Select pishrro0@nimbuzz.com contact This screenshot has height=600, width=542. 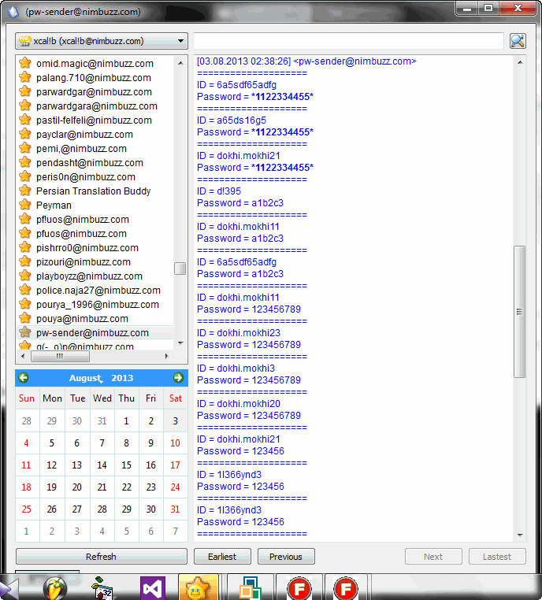[x=87, y=247]
